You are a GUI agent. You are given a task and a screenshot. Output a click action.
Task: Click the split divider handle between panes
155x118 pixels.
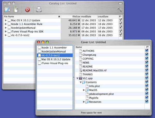click(x=74, y=78)
